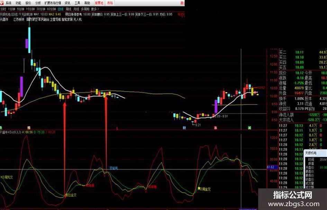Viewport: 327px width, 210px height.
Task: Click the yellow star KD周金叉 marker
Action: pos(199,189)
